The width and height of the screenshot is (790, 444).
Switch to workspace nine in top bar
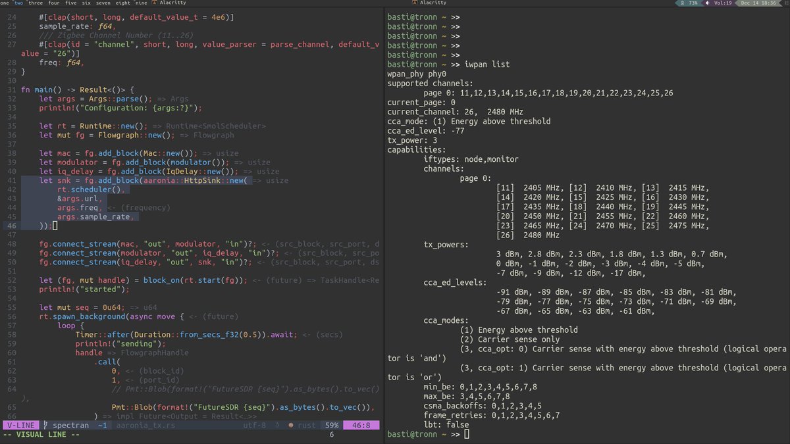[x=141, y=3]
